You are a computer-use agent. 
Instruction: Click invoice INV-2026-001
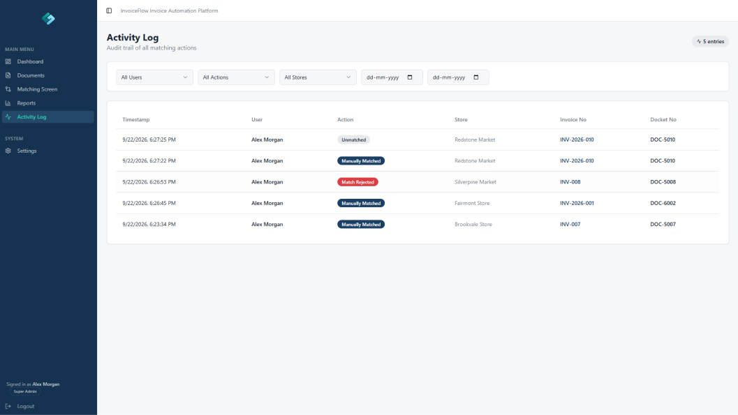tap(577, 203)
